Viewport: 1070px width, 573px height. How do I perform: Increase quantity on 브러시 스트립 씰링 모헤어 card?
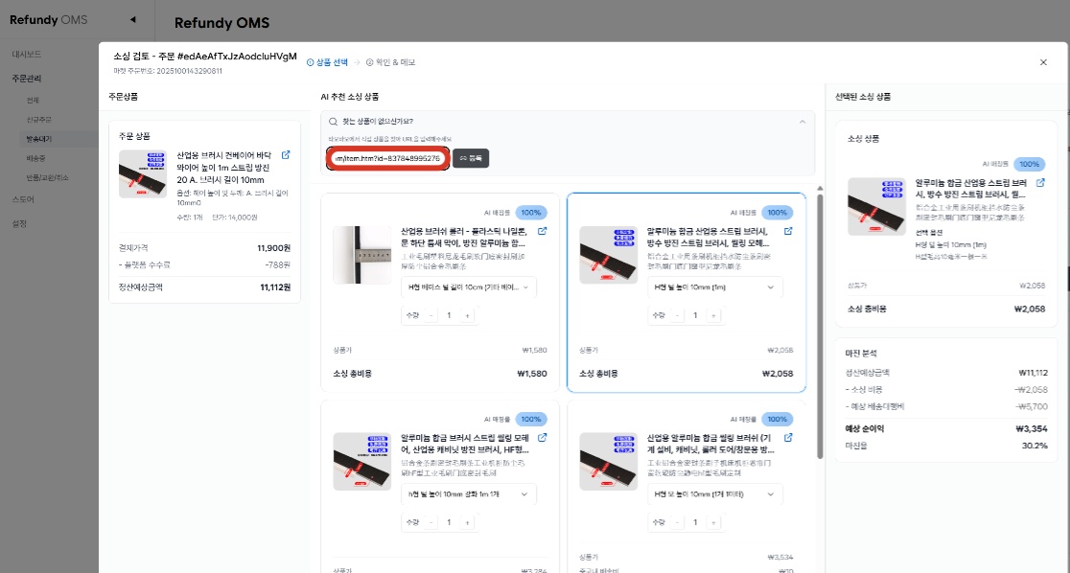click(x=468, y=522)
